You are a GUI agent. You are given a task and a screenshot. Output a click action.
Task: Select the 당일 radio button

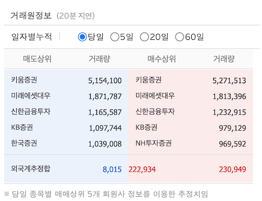click(x=82, y=37)
